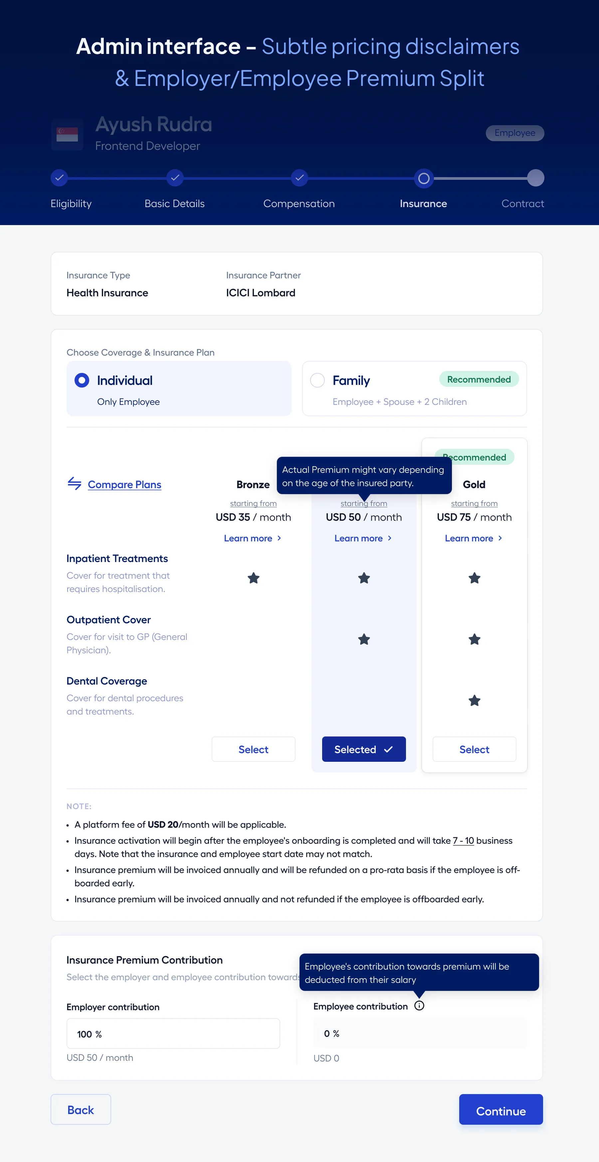Go to the Contract step label
This screenshot has height=1162, width=599.
[523, 203]
